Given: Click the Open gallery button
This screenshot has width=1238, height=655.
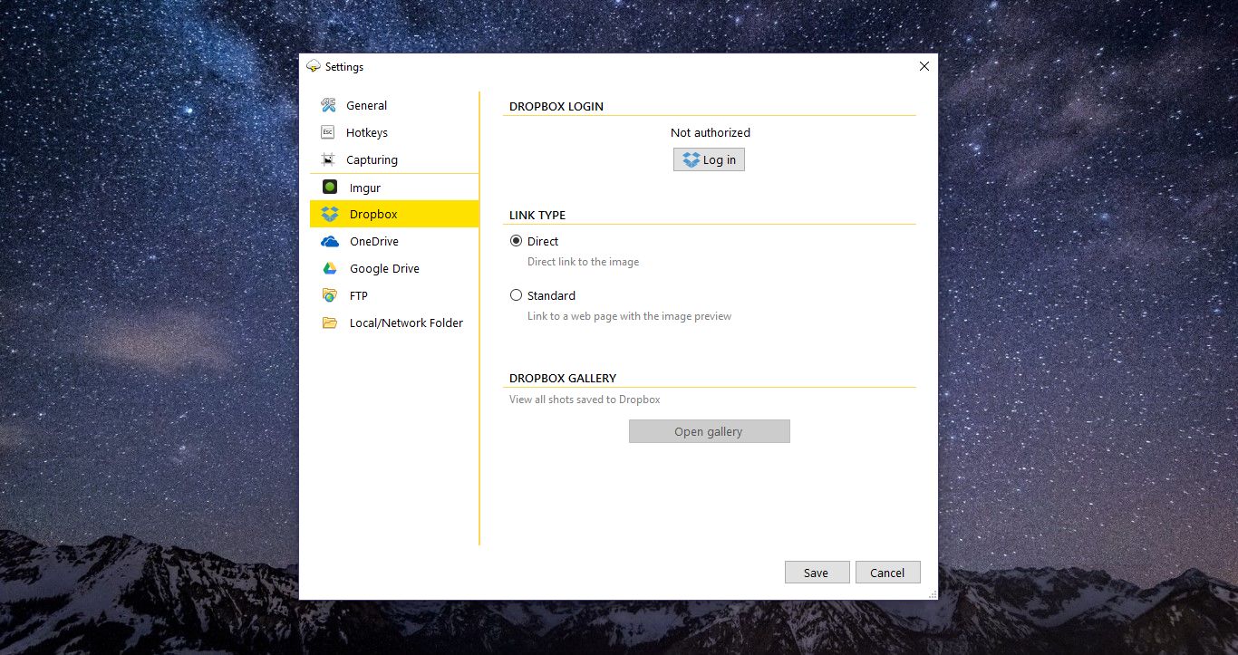Looking at the screenshot, I should (710, 431).
